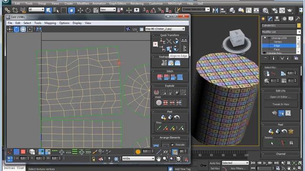Open the Map #8 checker texture dropdown
The image size is (305, 171).
click(165, 29)
